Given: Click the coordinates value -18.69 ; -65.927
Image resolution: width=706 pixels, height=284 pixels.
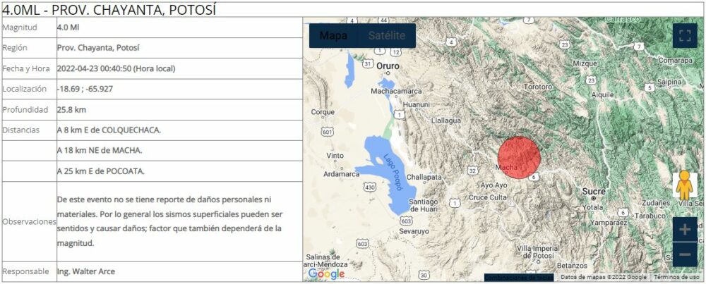Looking at the screenshot, I should (x=85, y=89).
